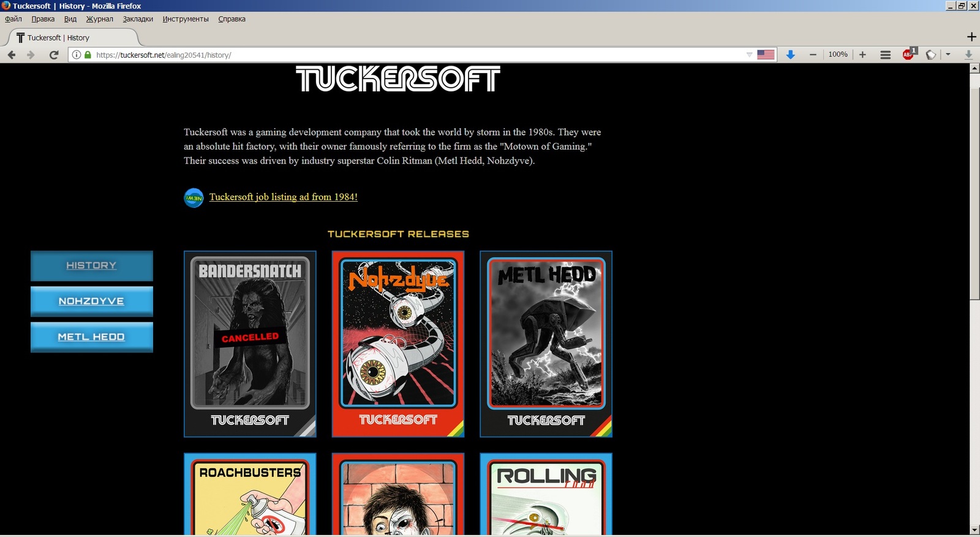Reload the current page
Viewport: 980px width, 537px height.
pos(54,55)
